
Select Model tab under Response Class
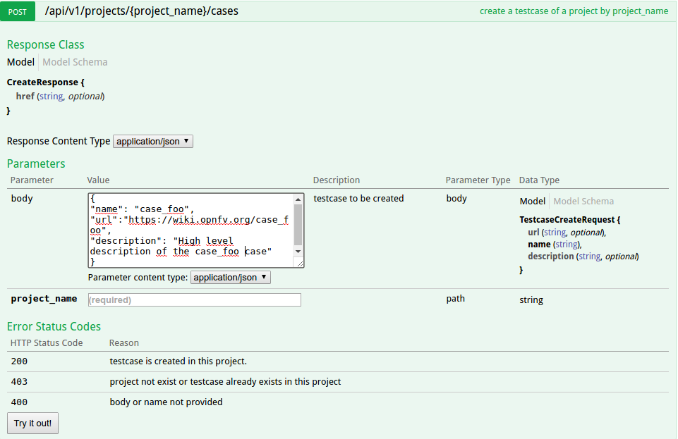pos(20,62)
